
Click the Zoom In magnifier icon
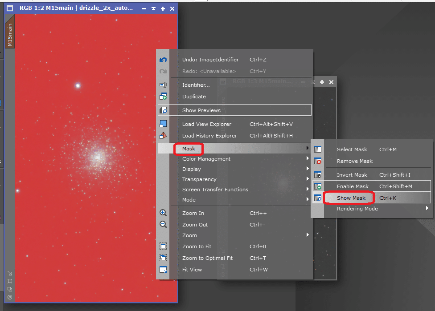(163, 213)
